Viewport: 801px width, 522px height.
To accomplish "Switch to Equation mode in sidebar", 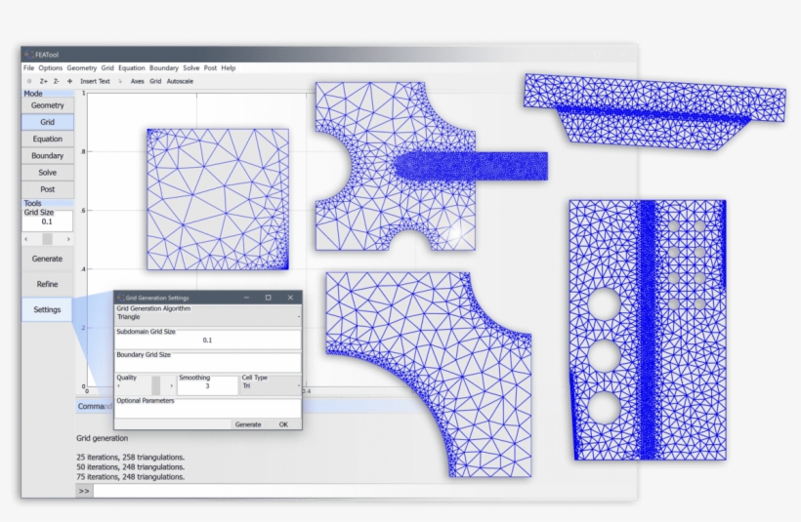I will coord(48,139).
